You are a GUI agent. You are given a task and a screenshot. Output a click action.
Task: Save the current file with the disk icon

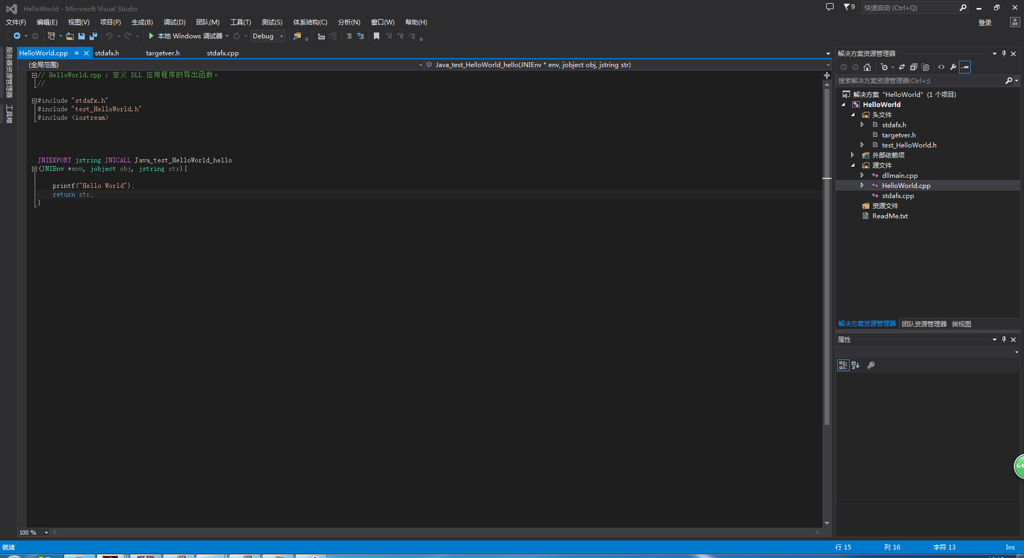[82, 36]
